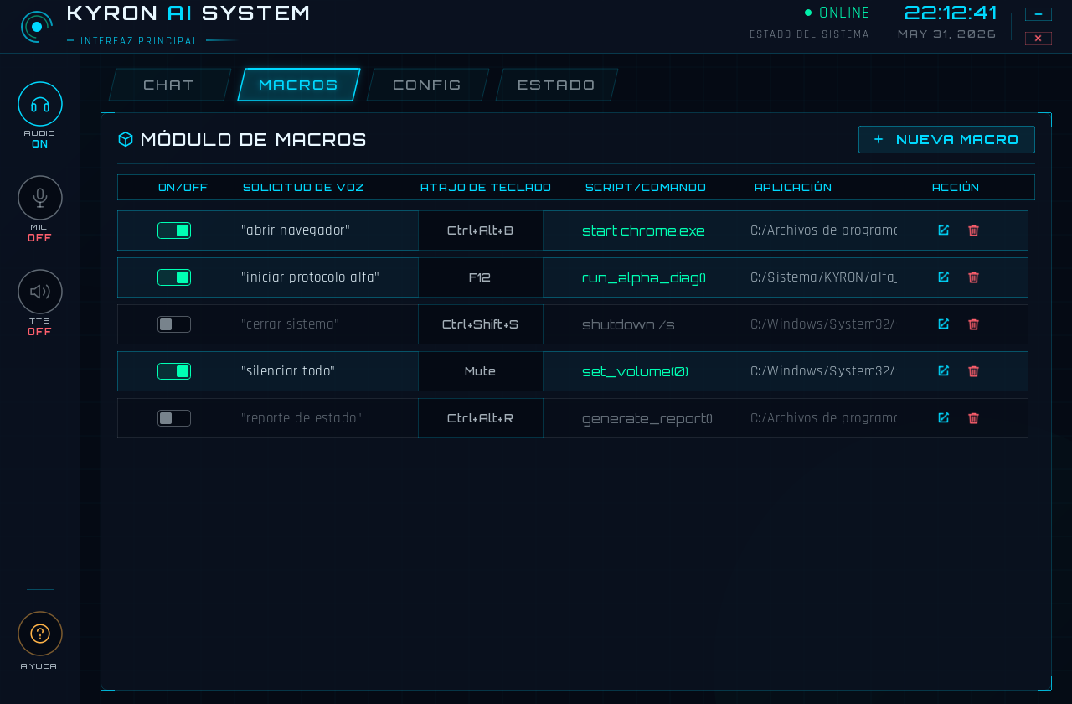Image resolution: width=1072 pixels, height=704 pixels.
Task: Click the Kyron circular logo icon
Action: 36,27
